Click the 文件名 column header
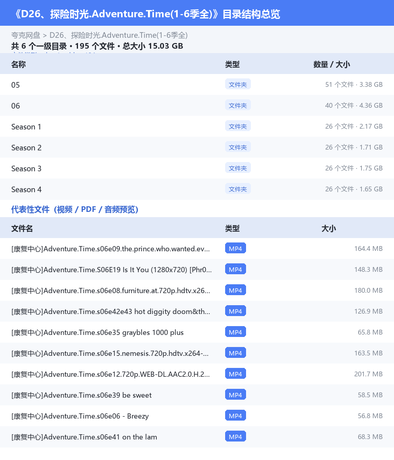The height and width of the screenshot is (460, 394). [x=22, y=228]
